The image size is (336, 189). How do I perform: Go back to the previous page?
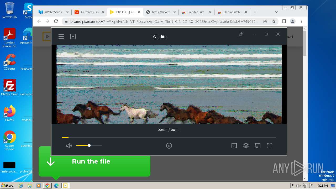[39, 21]
